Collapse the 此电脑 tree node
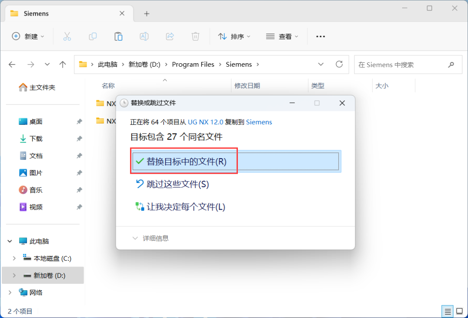The height and width of the screenshot is (318, 468). pos(10,241)
